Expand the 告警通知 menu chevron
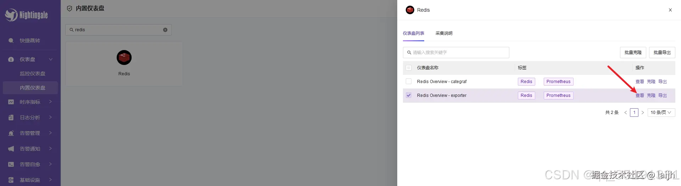Screen dimensions: 681x186 tap(51, 149)
